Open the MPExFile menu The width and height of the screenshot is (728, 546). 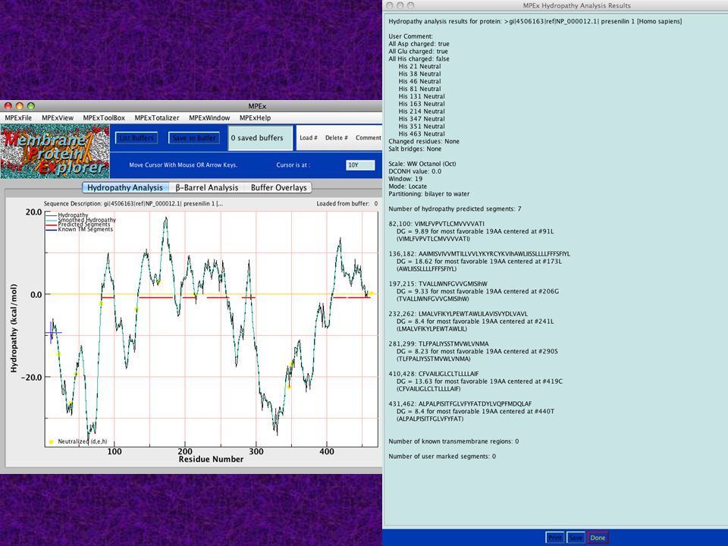click(18, 118)
